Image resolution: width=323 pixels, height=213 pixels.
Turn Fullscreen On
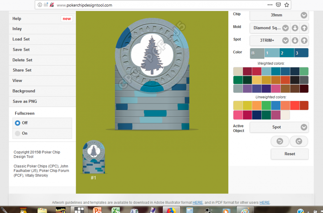coord(18,133)
